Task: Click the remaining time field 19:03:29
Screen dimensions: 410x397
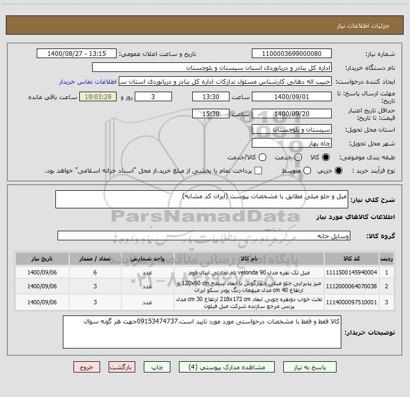Action: coord(98,96)
